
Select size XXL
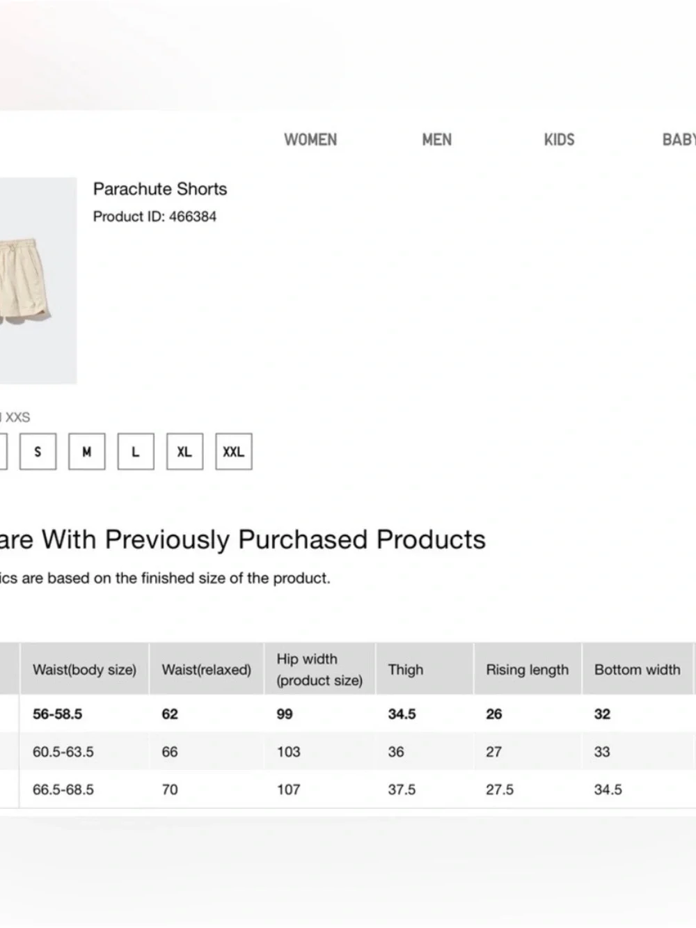(x=234, y=452)
